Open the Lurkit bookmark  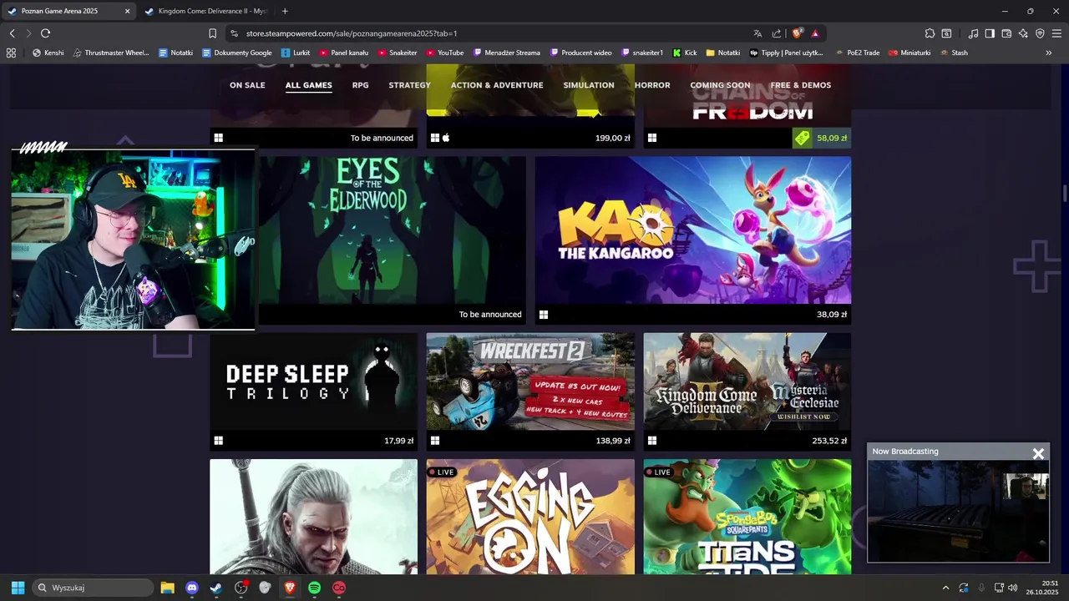(295, 53)
